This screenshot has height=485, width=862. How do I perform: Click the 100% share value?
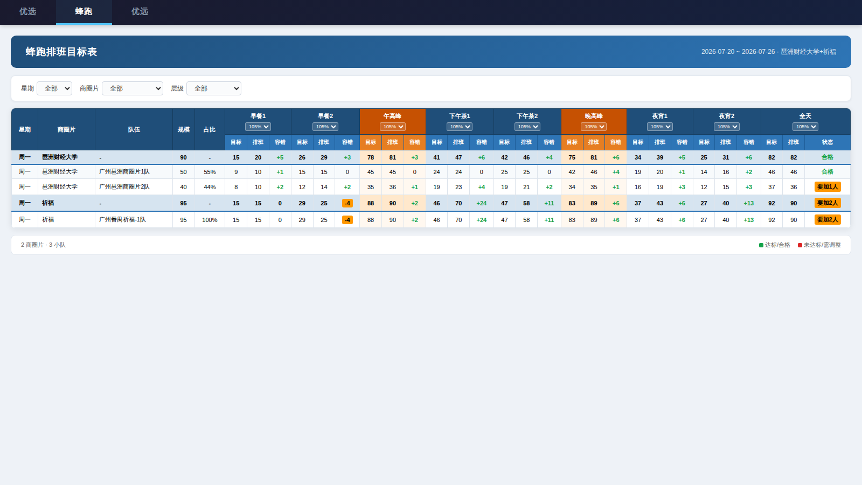pos(210,220)
